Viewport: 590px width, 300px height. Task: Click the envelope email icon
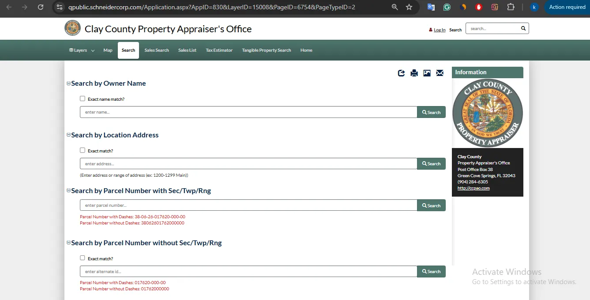440,73
